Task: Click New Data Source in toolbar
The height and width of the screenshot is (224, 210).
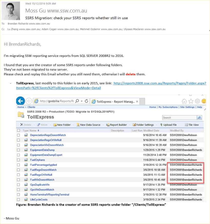Action: coord(88,125)
